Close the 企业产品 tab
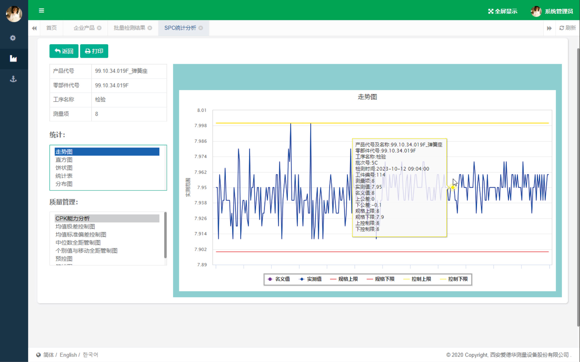Viewport: 580px width, 362px height. pyautogui.click(x=99, y=28)
